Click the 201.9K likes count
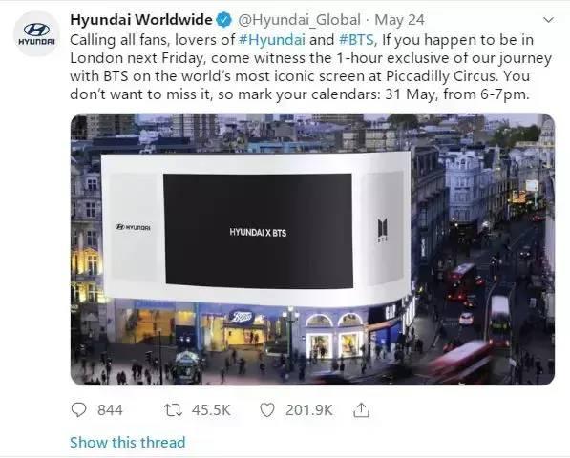This screenshot has height=458, width=570. point(309,410)
